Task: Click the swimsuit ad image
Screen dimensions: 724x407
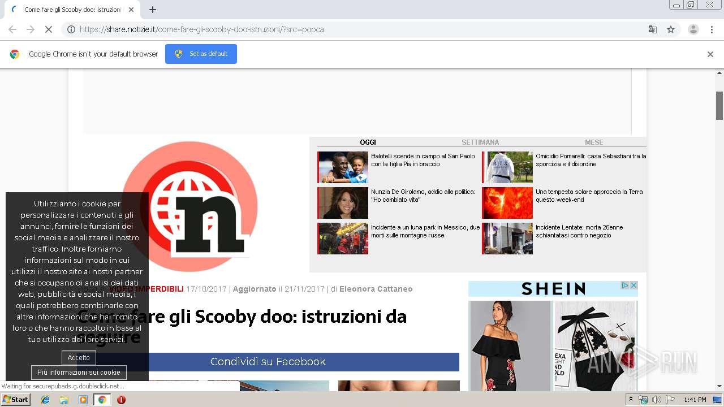Action: tap(596, 345)
